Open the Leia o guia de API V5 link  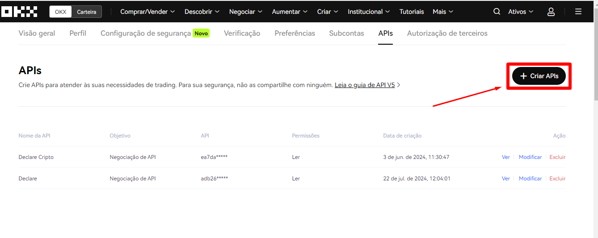[365, 85]
